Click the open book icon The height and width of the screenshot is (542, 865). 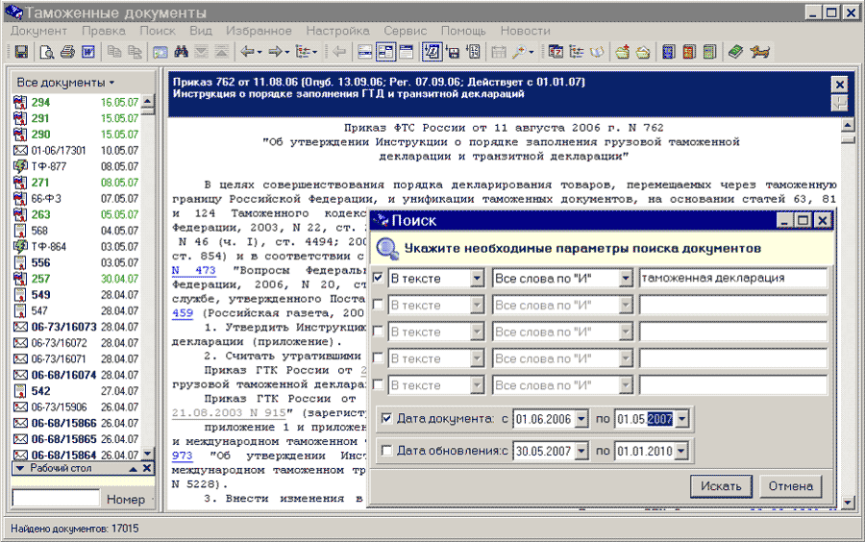pyautogui.click(x=597, y=52)
